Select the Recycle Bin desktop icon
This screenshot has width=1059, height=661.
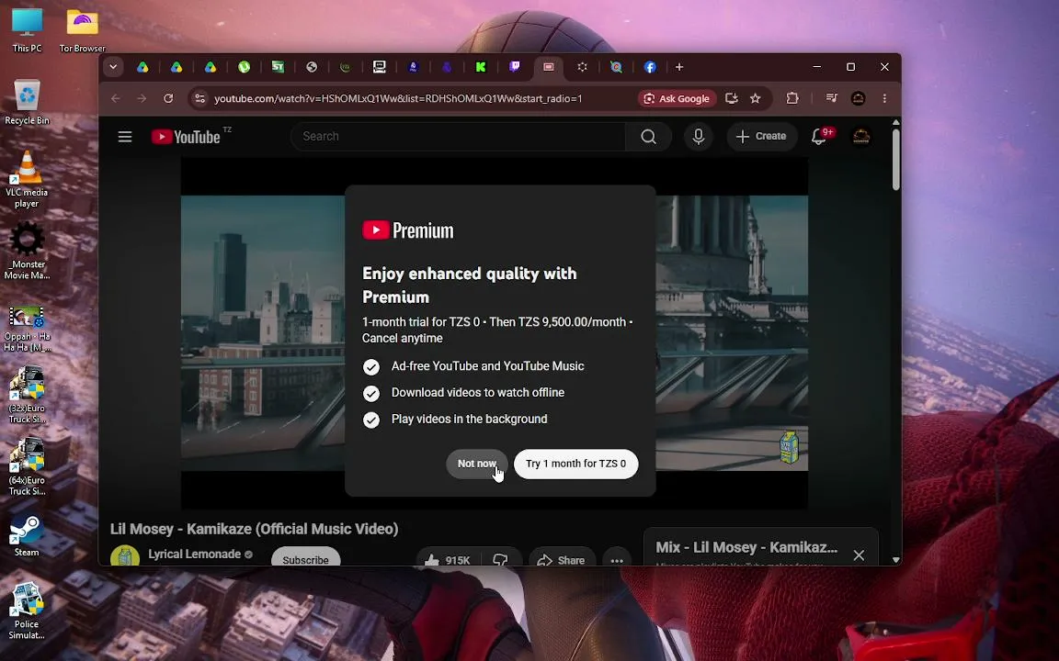point(27,102)
